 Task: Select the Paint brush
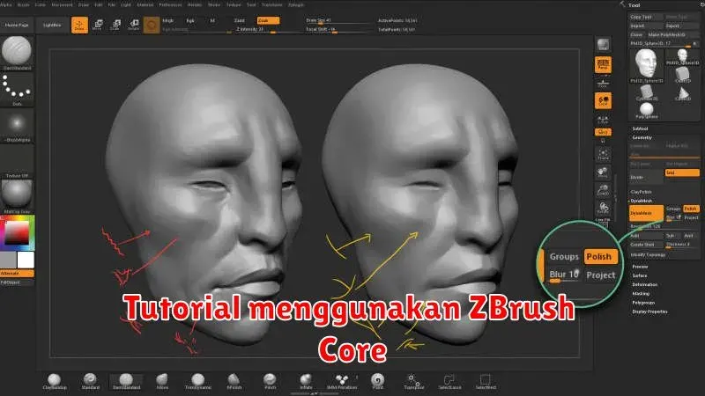[x=378, y=382]
